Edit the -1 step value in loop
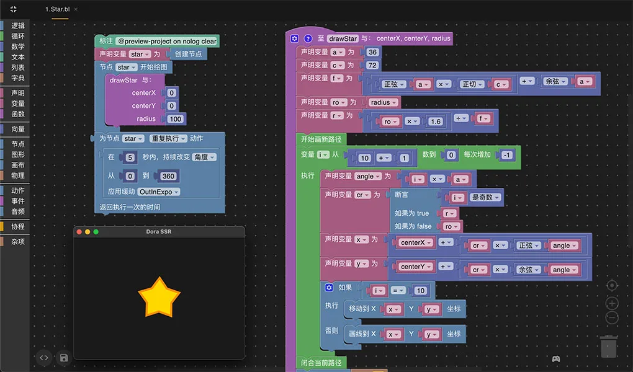The image size is (633, 372). 507,155
